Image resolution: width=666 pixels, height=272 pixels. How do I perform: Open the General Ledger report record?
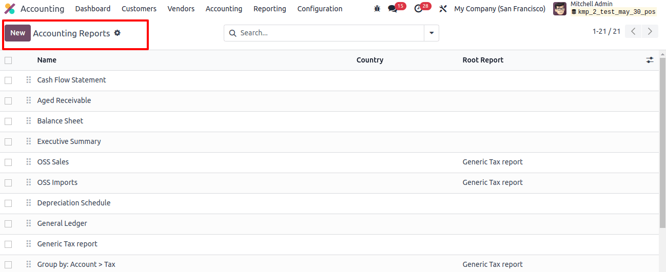(x=62, y=223)
